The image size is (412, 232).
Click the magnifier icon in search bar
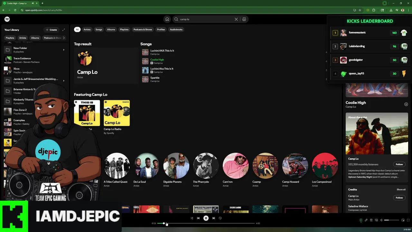pyautogui.click(x=176, y=19)
